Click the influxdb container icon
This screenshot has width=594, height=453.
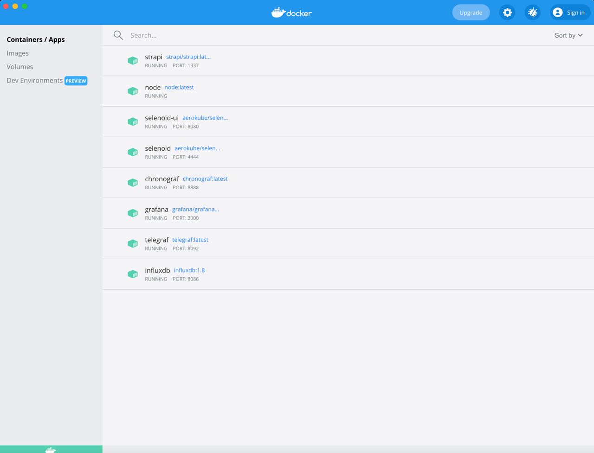point(133,274)
